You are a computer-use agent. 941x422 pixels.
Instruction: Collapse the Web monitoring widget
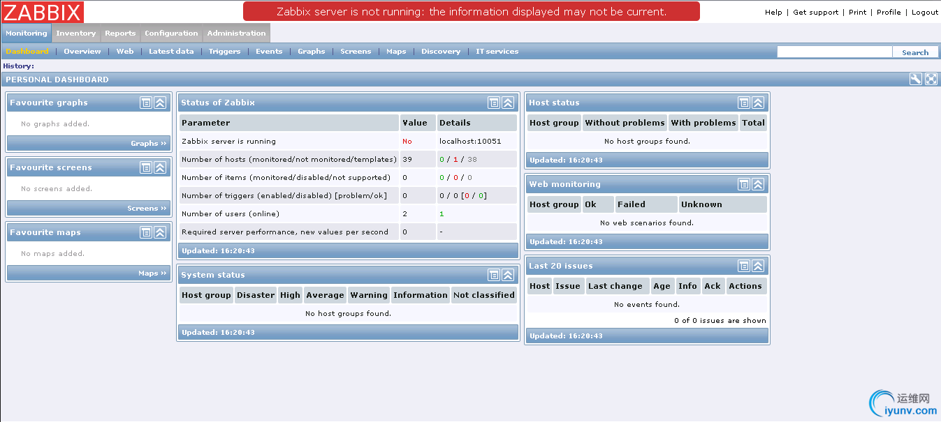click(758, 184)
